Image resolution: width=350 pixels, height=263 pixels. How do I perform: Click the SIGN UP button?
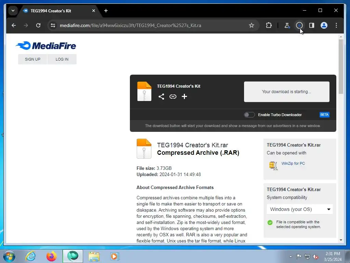click(32, 59)
